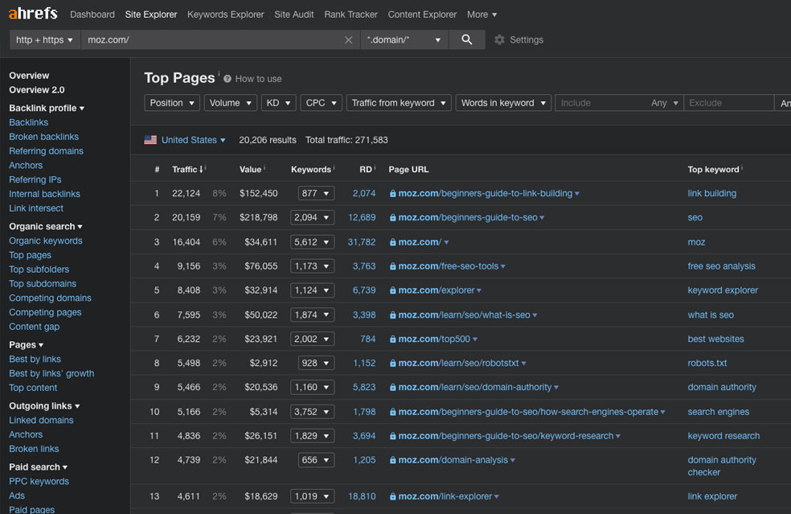This screenshot has height=514, width=791.
Task: Open moz.com/beginners-guide-to-seo page link
Action: [468, 218]
